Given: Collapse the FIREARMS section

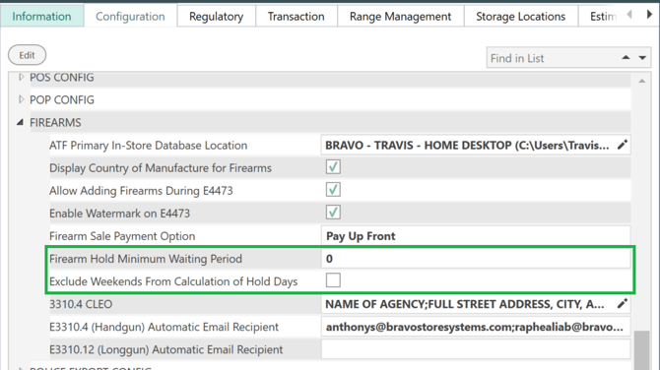Looking at the screenshot, I should click(x=20, y=122).
